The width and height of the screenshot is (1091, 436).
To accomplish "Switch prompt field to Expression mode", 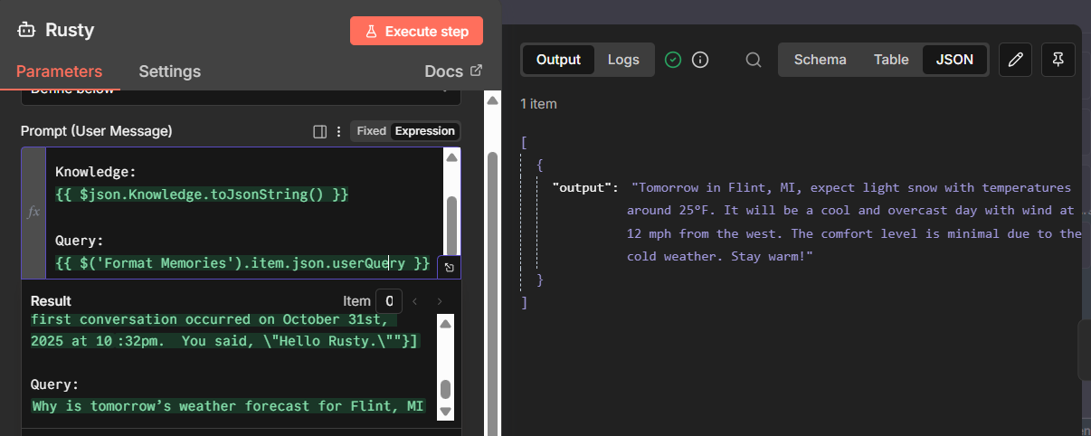I will pyautogui.click(x=424, y=131).
